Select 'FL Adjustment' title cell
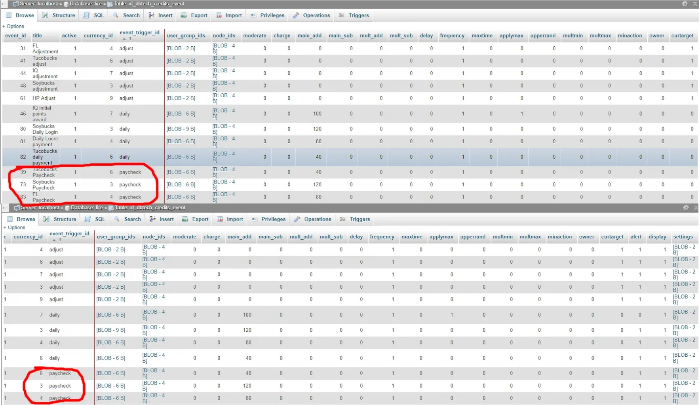 click(45, 49)
